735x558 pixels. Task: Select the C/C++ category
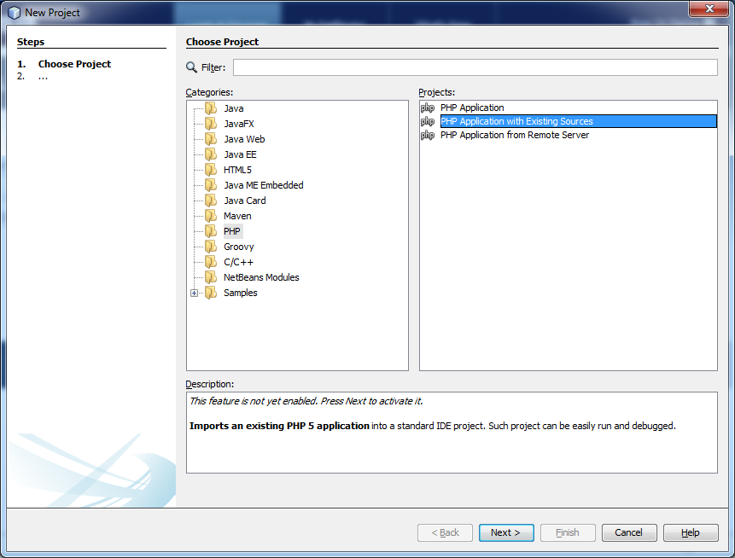pyautogui.click(x=238, y=262)
